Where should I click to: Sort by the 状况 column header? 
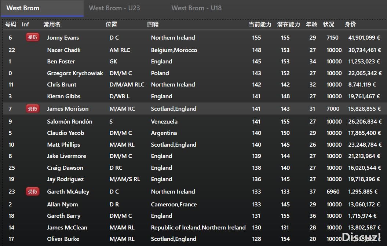coord(329,24)
